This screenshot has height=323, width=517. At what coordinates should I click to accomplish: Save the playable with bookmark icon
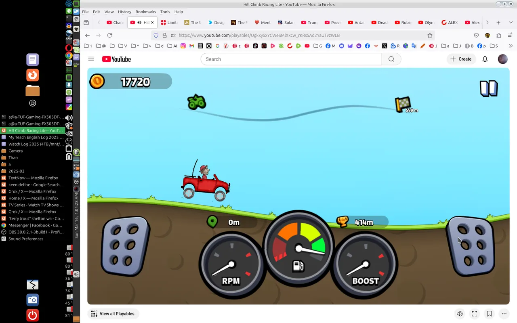point(489,314)
